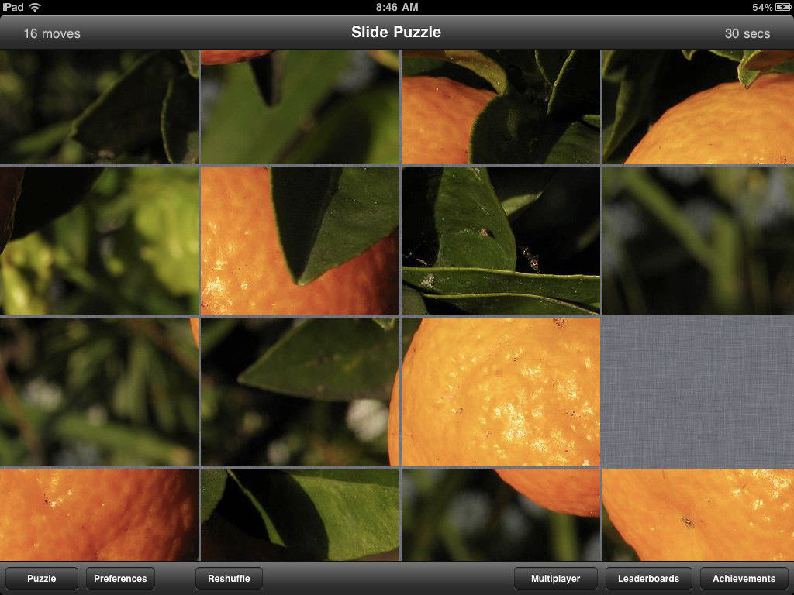This screenshot has height=595, width=794.
Task: Tap the empty gray puzzle slot
Action: 699,392
